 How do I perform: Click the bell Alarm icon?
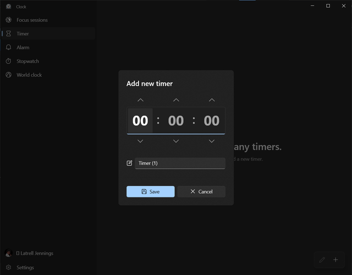pos(9,47)
